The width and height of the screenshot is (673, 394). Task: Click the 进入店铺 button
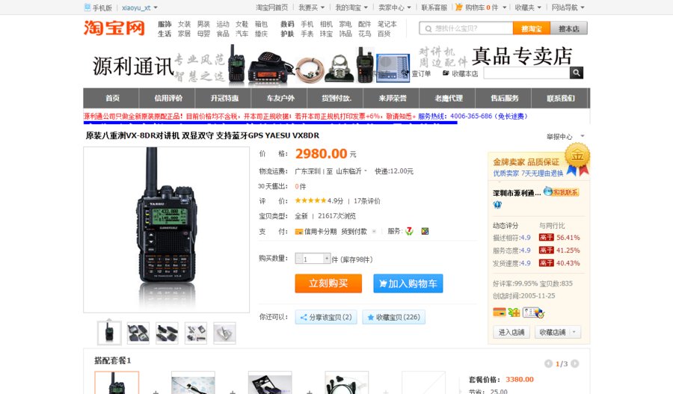click(x=511, y=332)
